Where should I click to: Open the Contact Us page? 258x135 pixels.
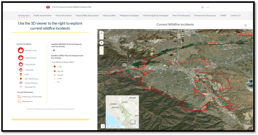point(235,16)
